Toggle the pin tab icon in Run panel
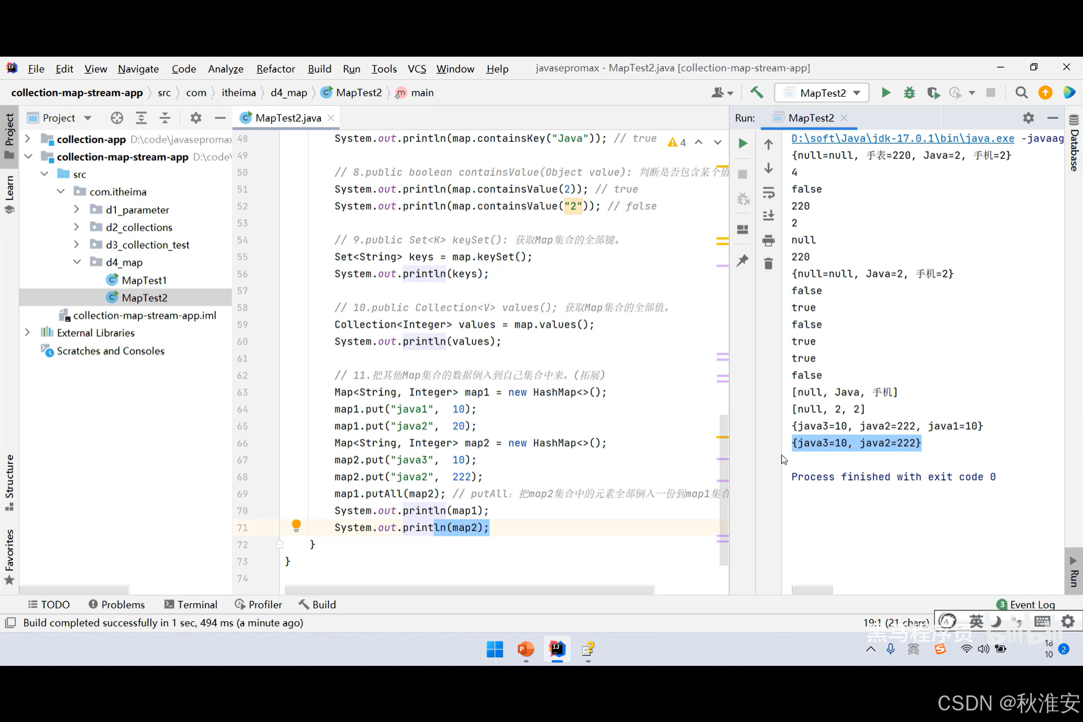1083x722 pixels. [x=743, y=260]
